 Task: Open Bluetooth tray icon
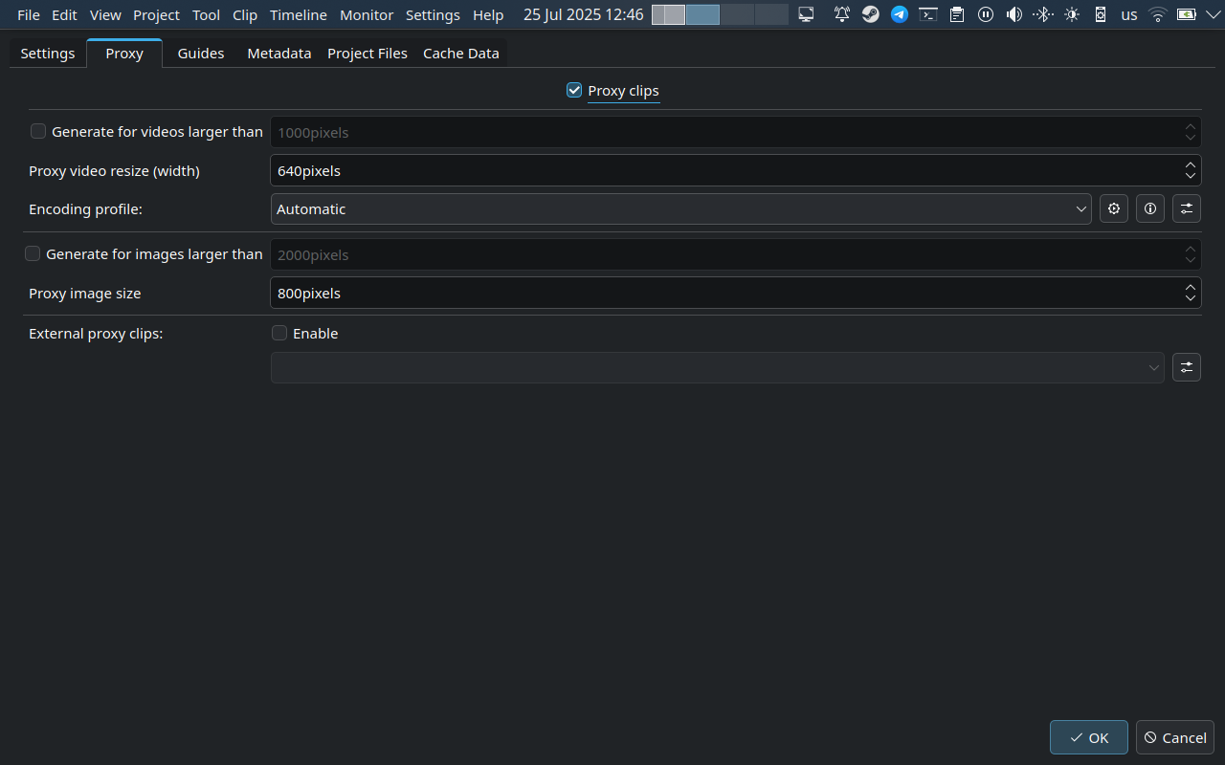coord(1042,15)
